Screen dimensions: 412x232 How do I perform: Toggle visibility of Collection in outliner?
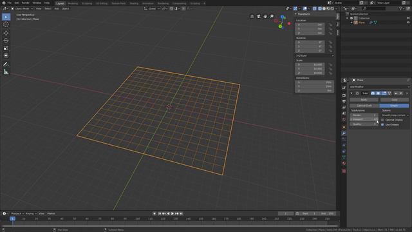(x=408, y=18)
